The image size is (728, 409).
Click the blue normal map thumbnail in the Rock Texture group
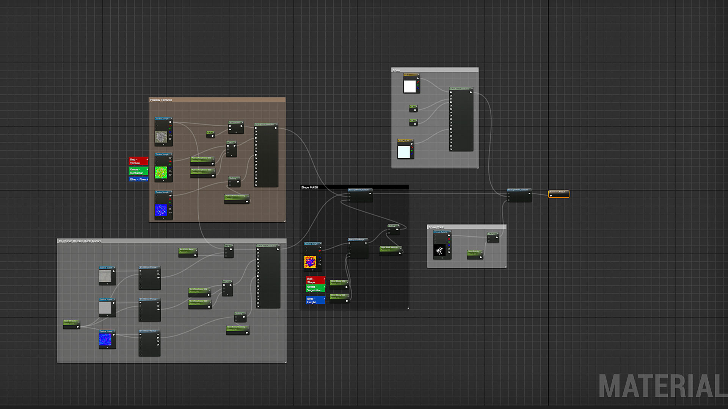pos(105,340)
